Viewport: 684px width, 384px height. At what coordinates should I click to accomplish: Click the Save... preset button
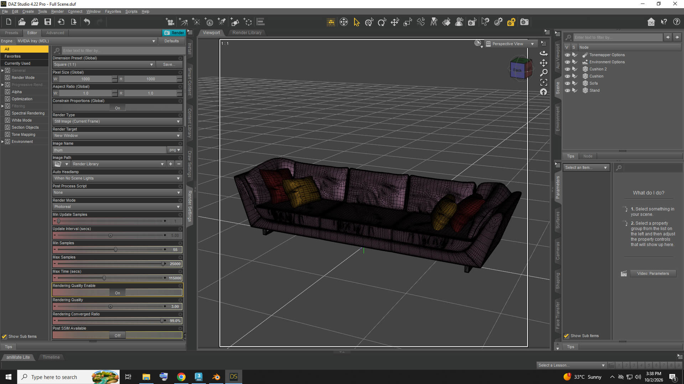tap(169, 64)
